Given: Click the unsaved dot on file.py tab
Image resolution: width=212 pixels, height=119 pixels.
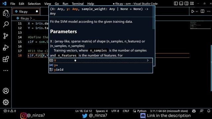Looking at the screenshot, I should [x=37, y=12].
